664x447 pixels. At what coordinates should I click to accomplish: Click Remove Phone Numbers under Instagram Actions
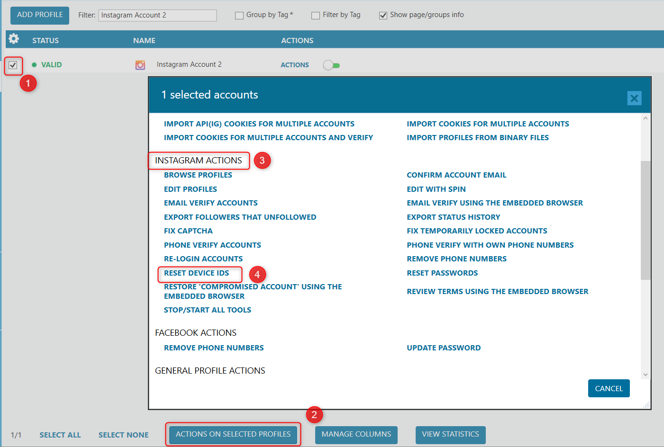click(456, 259)
